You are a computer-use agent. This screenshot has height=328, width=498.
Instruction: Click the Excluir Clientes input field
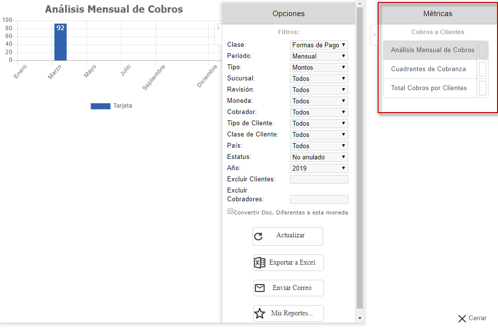319,179
